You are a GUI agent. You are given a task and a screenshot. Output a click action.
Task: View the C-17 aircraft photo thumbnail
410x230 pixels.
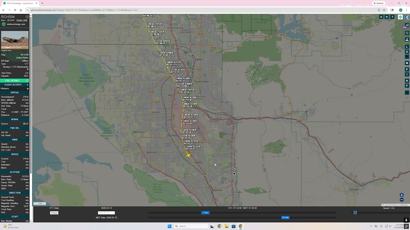coord(15,40)
